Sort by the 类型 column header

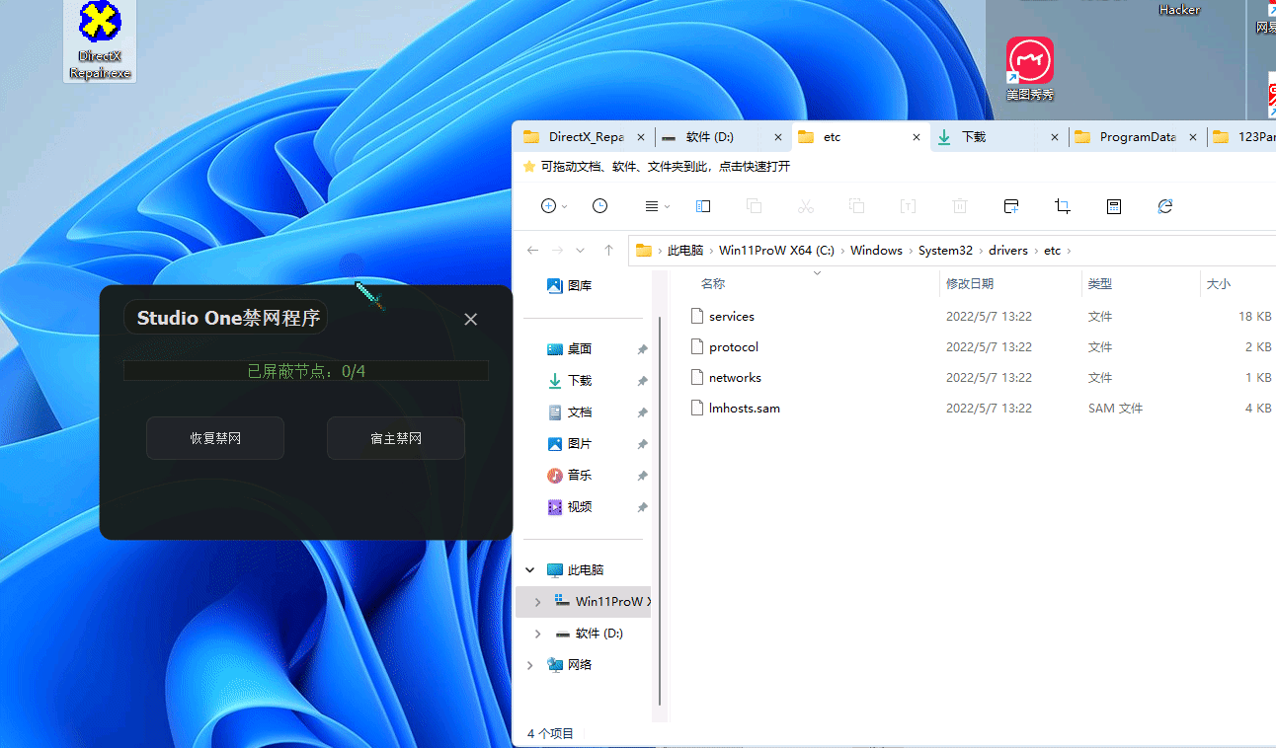coord(1100,283)
